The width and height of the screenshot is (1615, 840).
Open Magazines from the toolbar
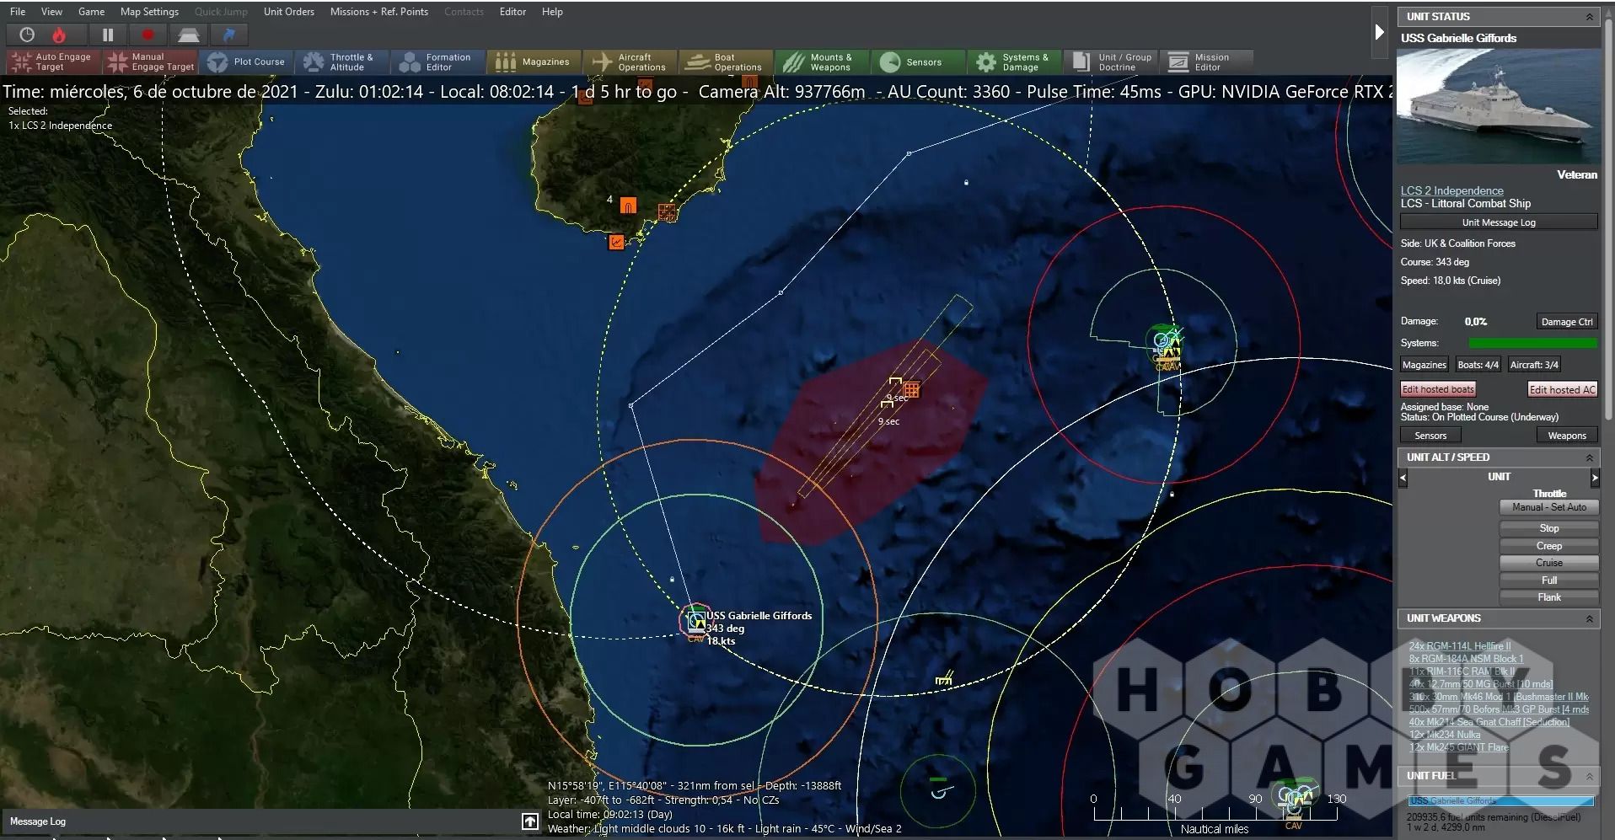533,62
